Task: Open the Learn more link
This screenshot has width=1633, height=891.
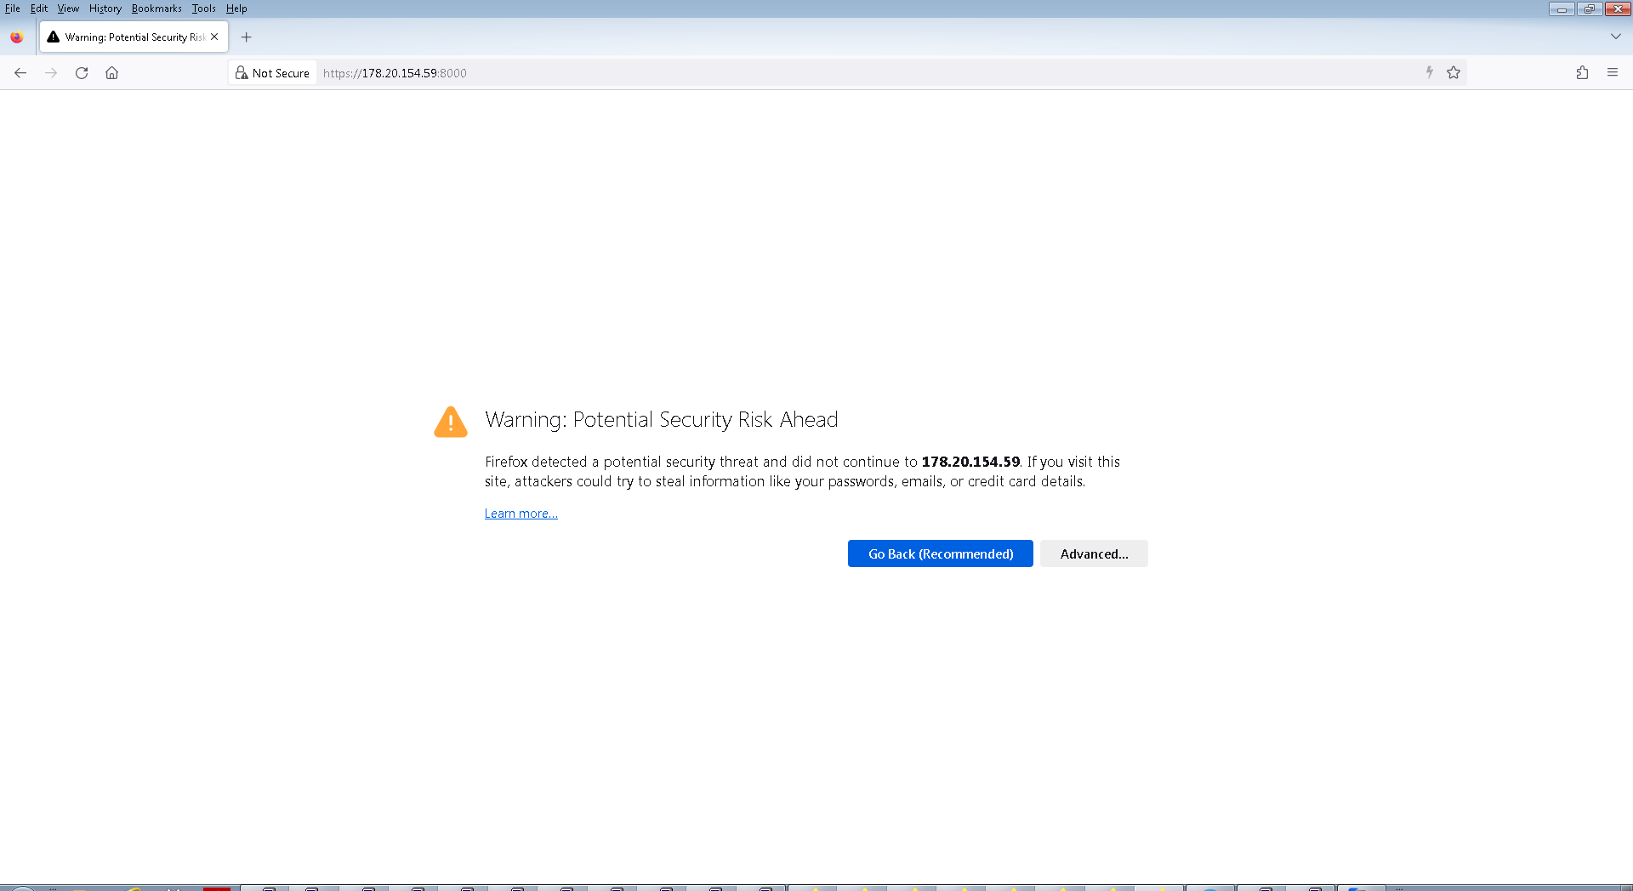Action: tap(521, 513)
